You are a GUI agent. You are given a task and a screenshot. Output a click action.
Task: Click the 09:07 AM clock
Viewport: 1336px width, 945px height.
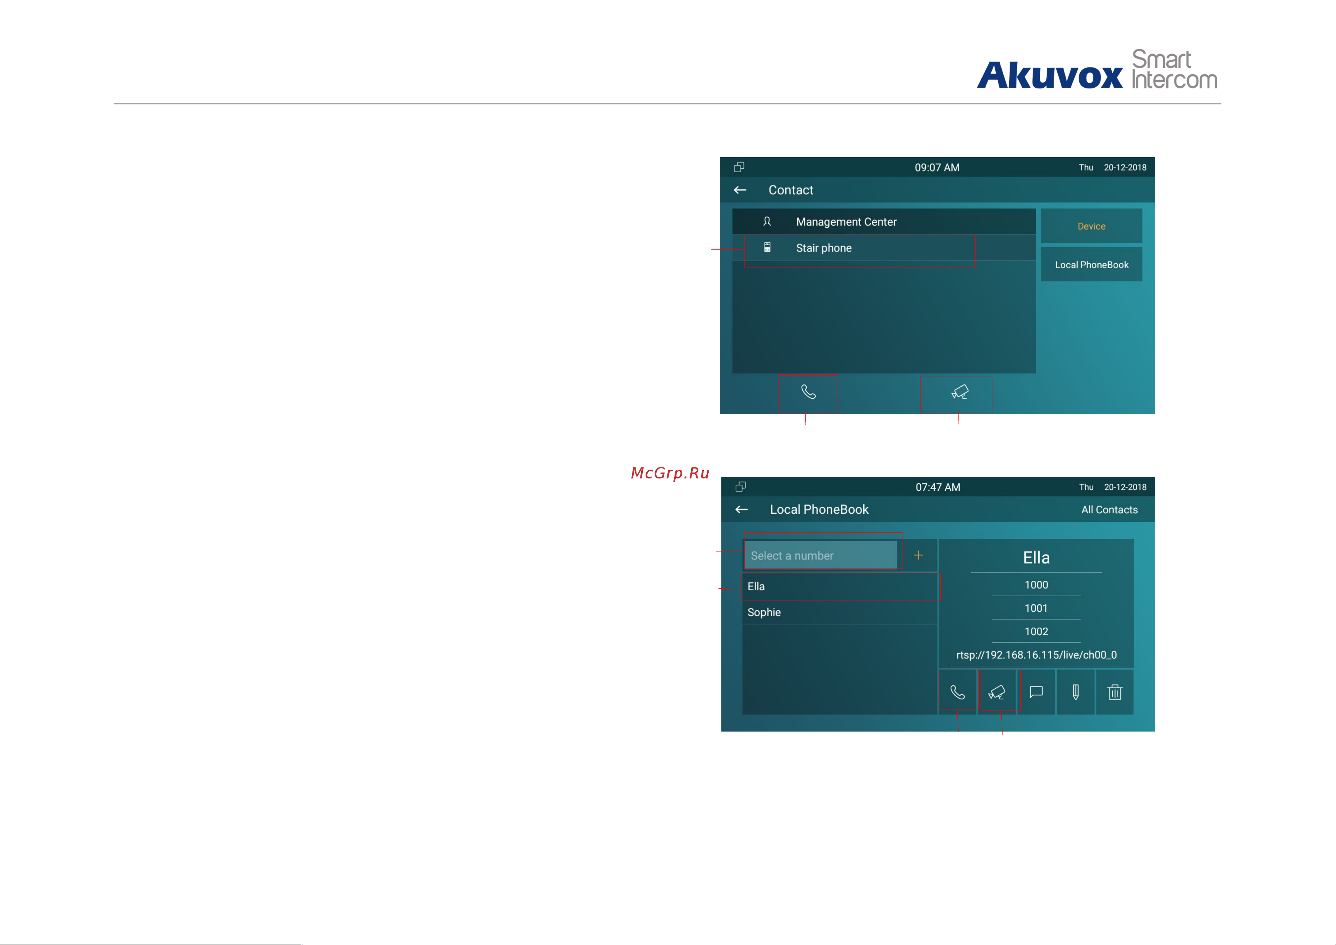click(x=937, y=168)
